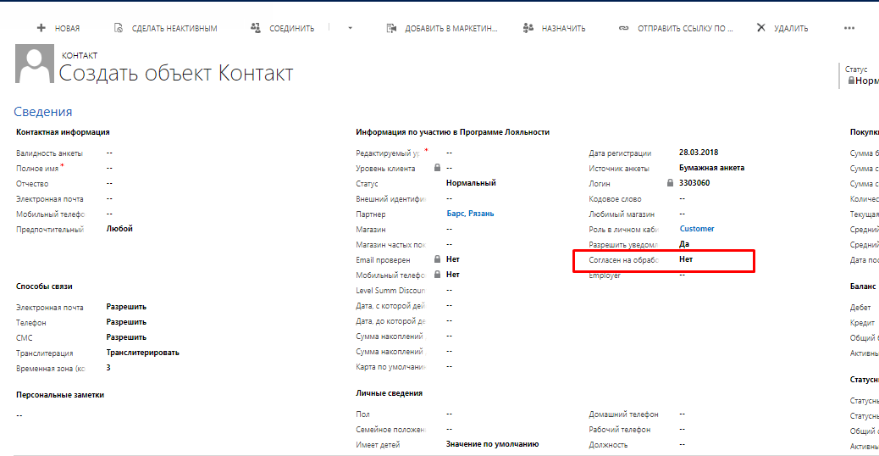
Task: Open the Предпочтительный option set value Любой
Action: pyautogui.click(x=119, y=229)
